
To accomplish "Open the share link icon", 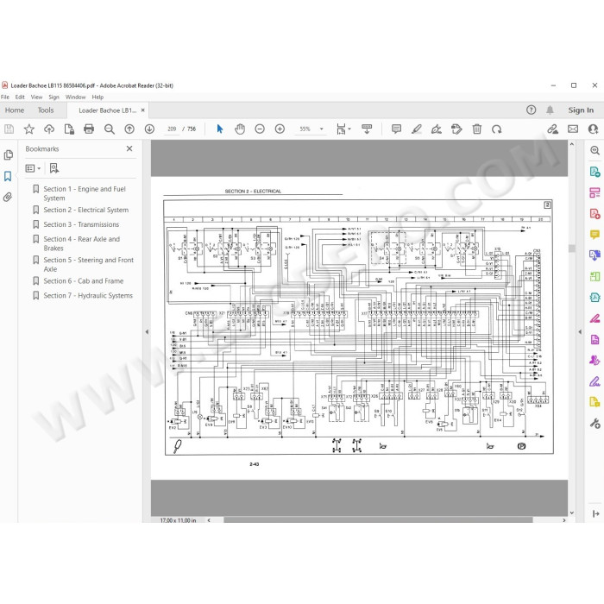I will click(x=553, y=129).
